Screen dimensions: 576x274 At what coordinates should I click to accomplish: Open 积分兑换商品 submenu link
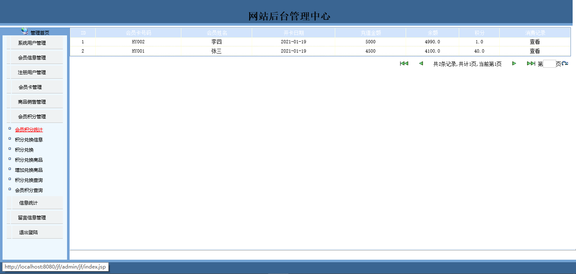pyautogui.click(x=29, y=160)
